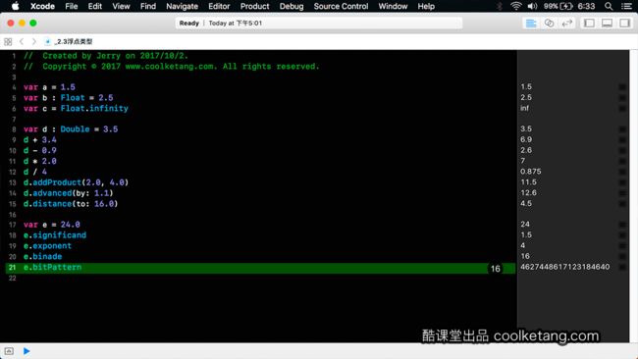638x359 pixels.
Task: Show result inline for bitPattern value
Action: pos(622,267)
